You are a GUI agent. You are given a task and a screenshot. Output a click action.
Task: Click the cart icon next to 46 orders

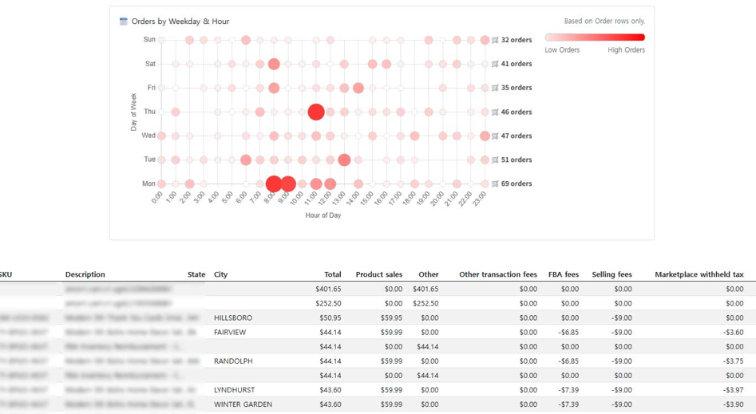[495, 112]
